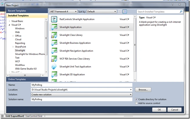Open the Online Templates section
The height and width of the screenshot is (119, 190).
[27, 79]
